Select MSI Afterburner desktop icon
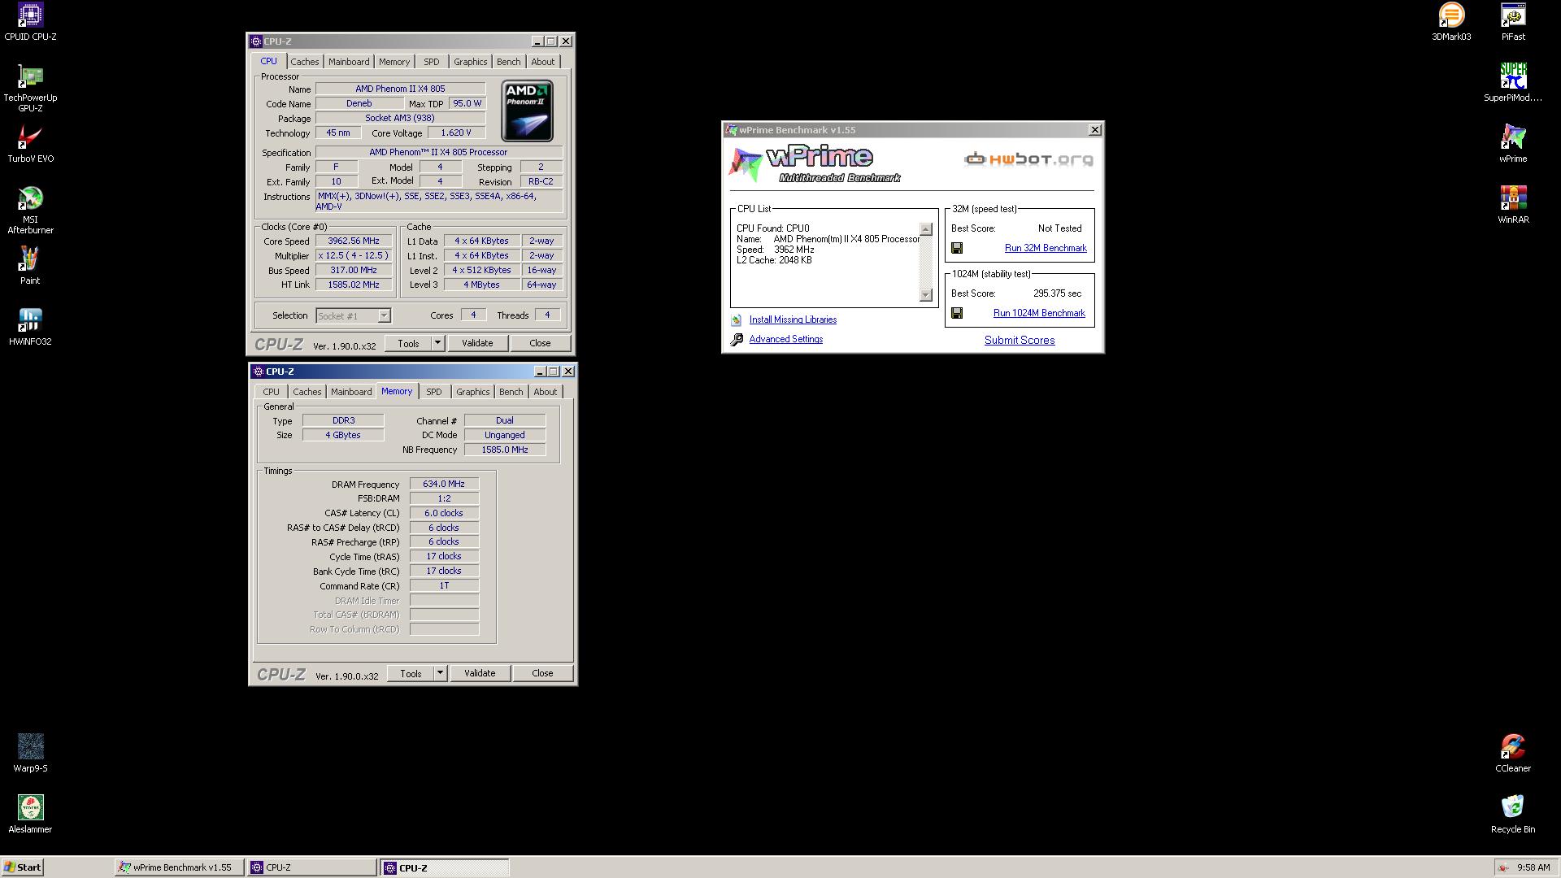Image resolution: width=1561 pixels, height=878 pixels. (30, 210)
